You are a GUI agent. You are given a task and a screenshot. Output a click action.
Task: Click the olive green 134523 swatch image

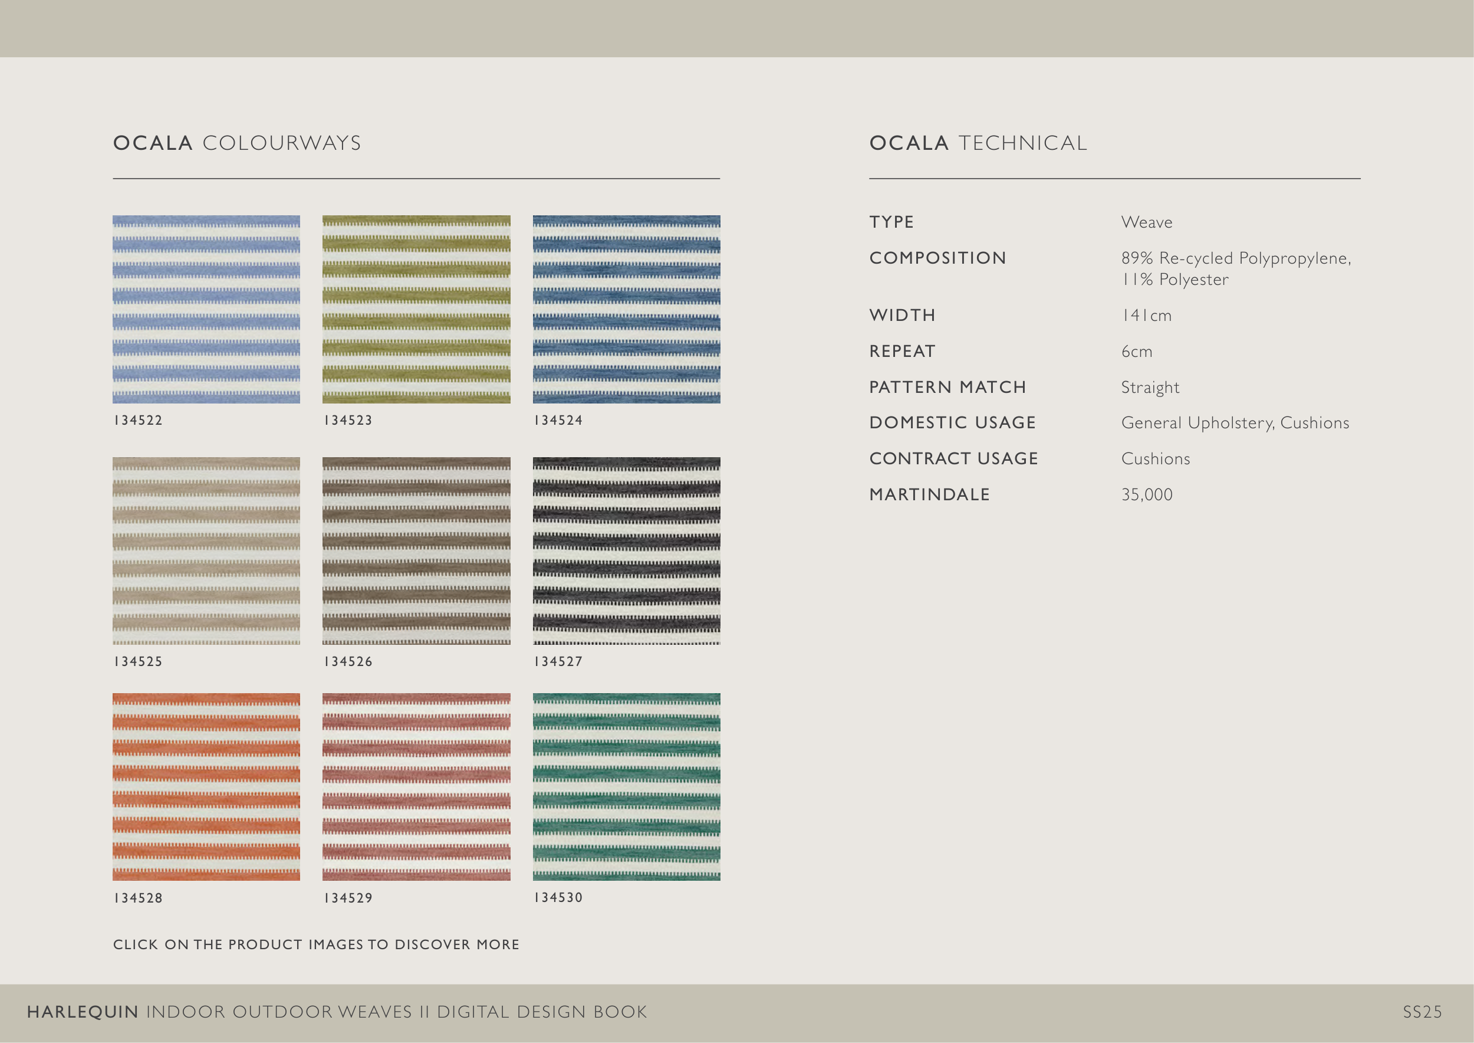tap(416, 309)
